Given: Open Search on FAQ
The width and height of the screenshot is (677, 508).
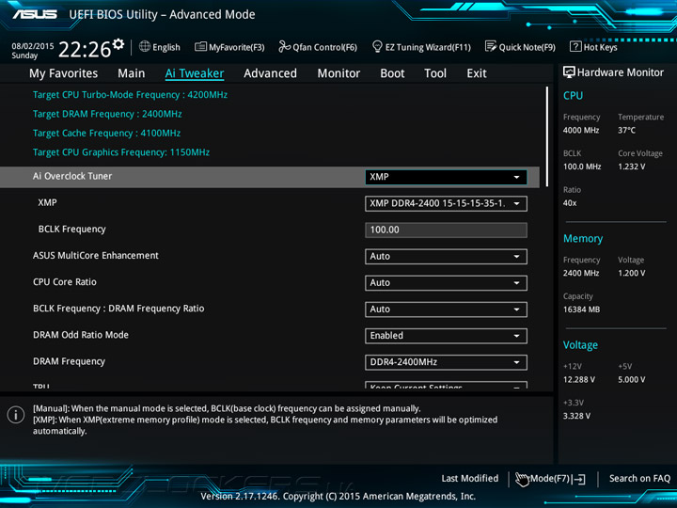Looking at the screenshot, I should coord(639,479).
